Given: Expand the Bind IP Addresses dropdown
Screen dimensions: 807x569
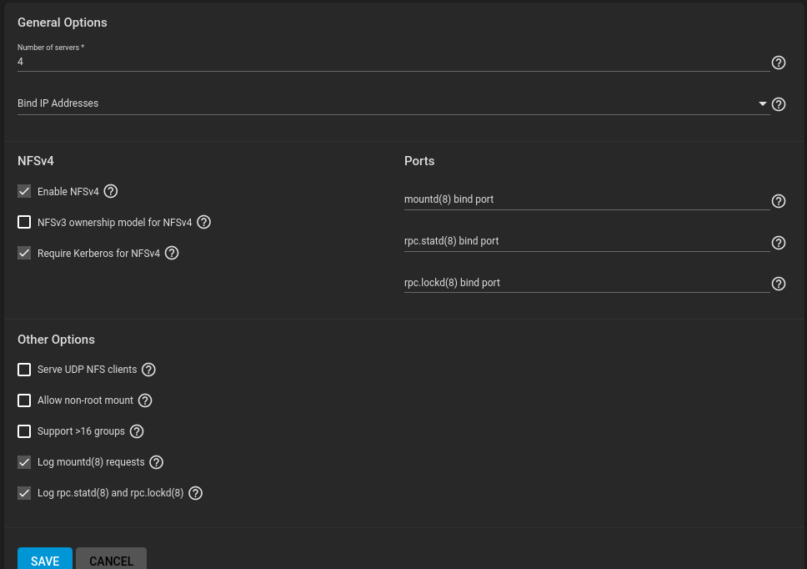Looking at the screenshot, I should point(393,103).
